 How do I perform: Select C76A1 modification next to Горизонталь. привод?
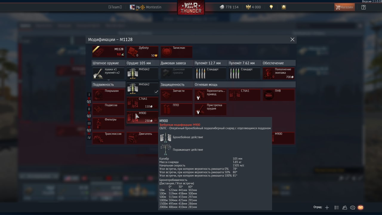pos(244,95)
